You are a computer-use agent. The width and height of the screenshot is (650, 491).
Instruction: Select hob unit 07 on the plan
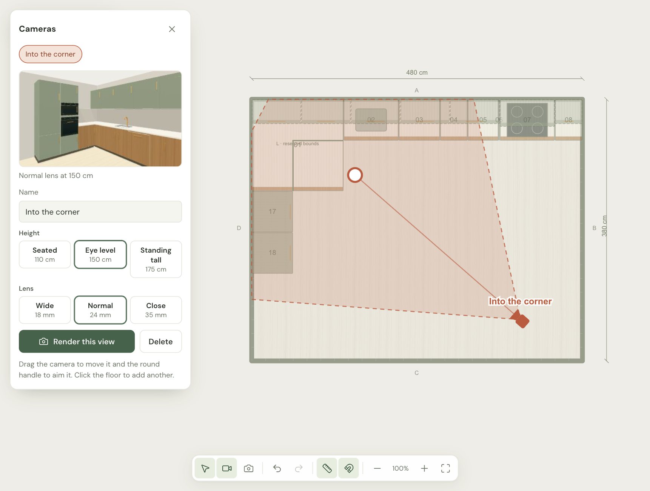click(527, 120)
